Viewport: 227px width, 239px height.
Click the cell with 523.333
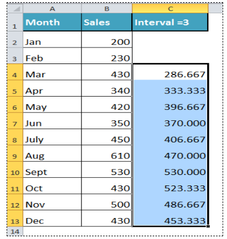(x=170, y=185)
